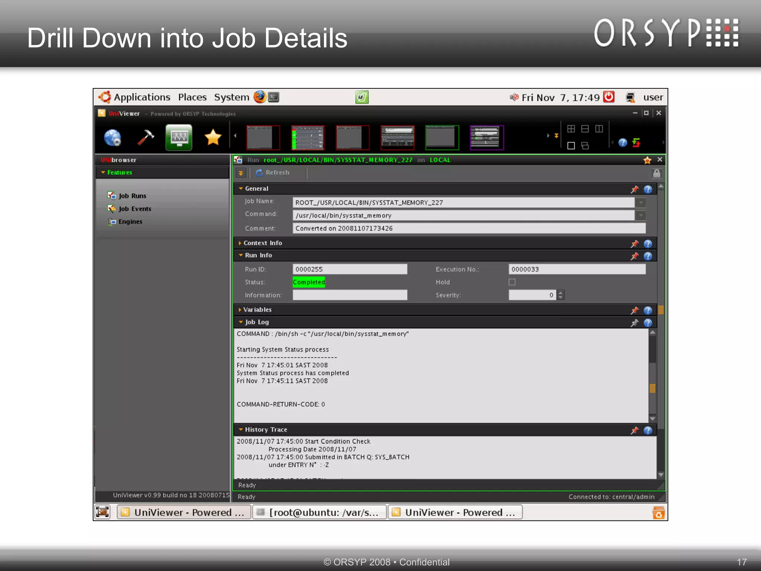Open help for the General section
This screenshot has width=761, height=571.
(x=648, y=189)
